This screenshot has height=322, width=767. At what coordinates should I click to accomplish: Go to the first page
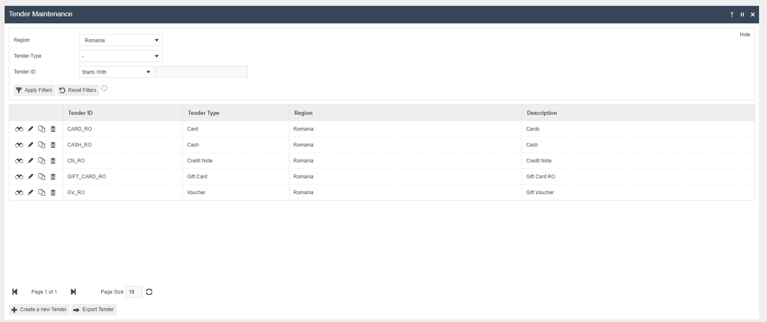click(15, 292)
